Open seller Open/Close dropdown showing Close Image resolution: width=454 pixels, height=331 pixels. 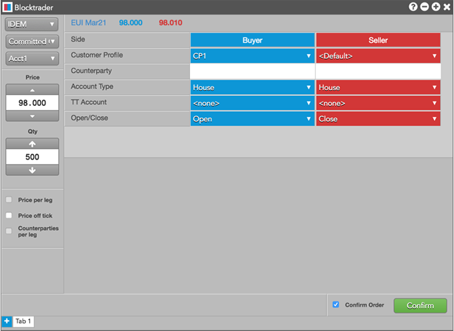(378, 119)
